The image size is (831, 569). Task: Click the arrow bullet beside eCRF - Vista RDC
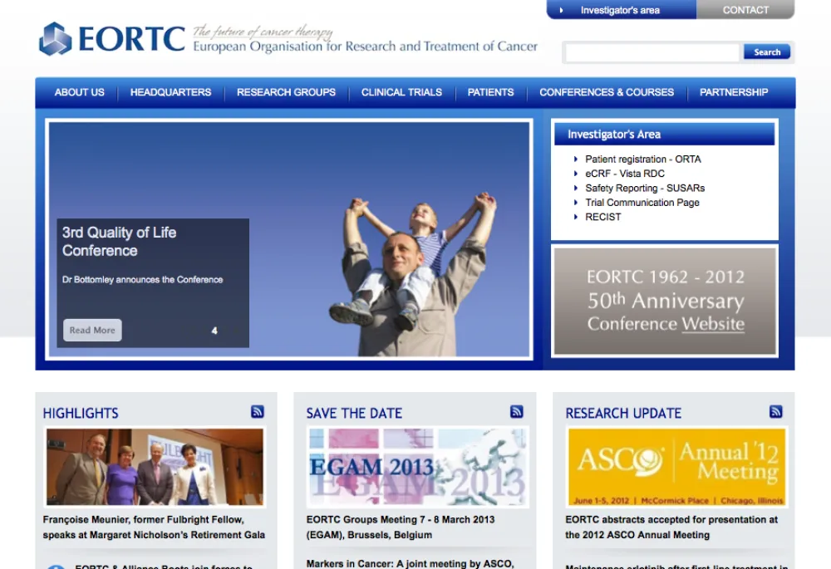576,174
